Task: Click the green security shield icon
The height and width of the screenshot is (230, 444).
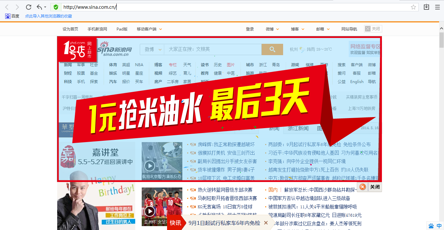Action: pos(56,7)
